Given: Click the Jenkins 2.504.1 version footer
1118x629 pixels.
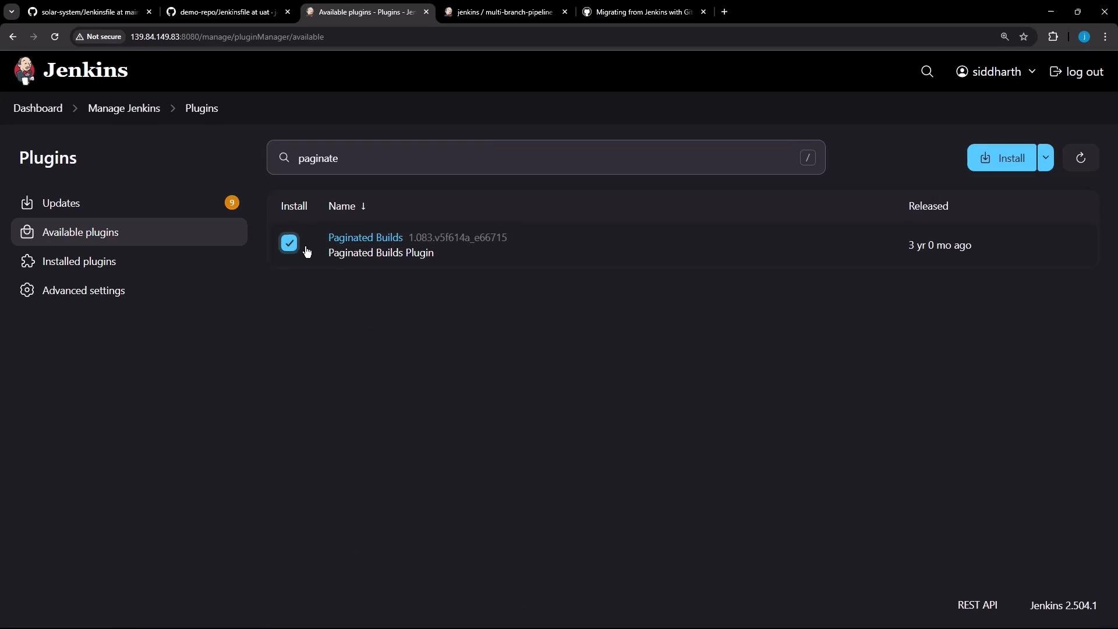Looking at the screenshot, I should click(x=1063, y=606).
